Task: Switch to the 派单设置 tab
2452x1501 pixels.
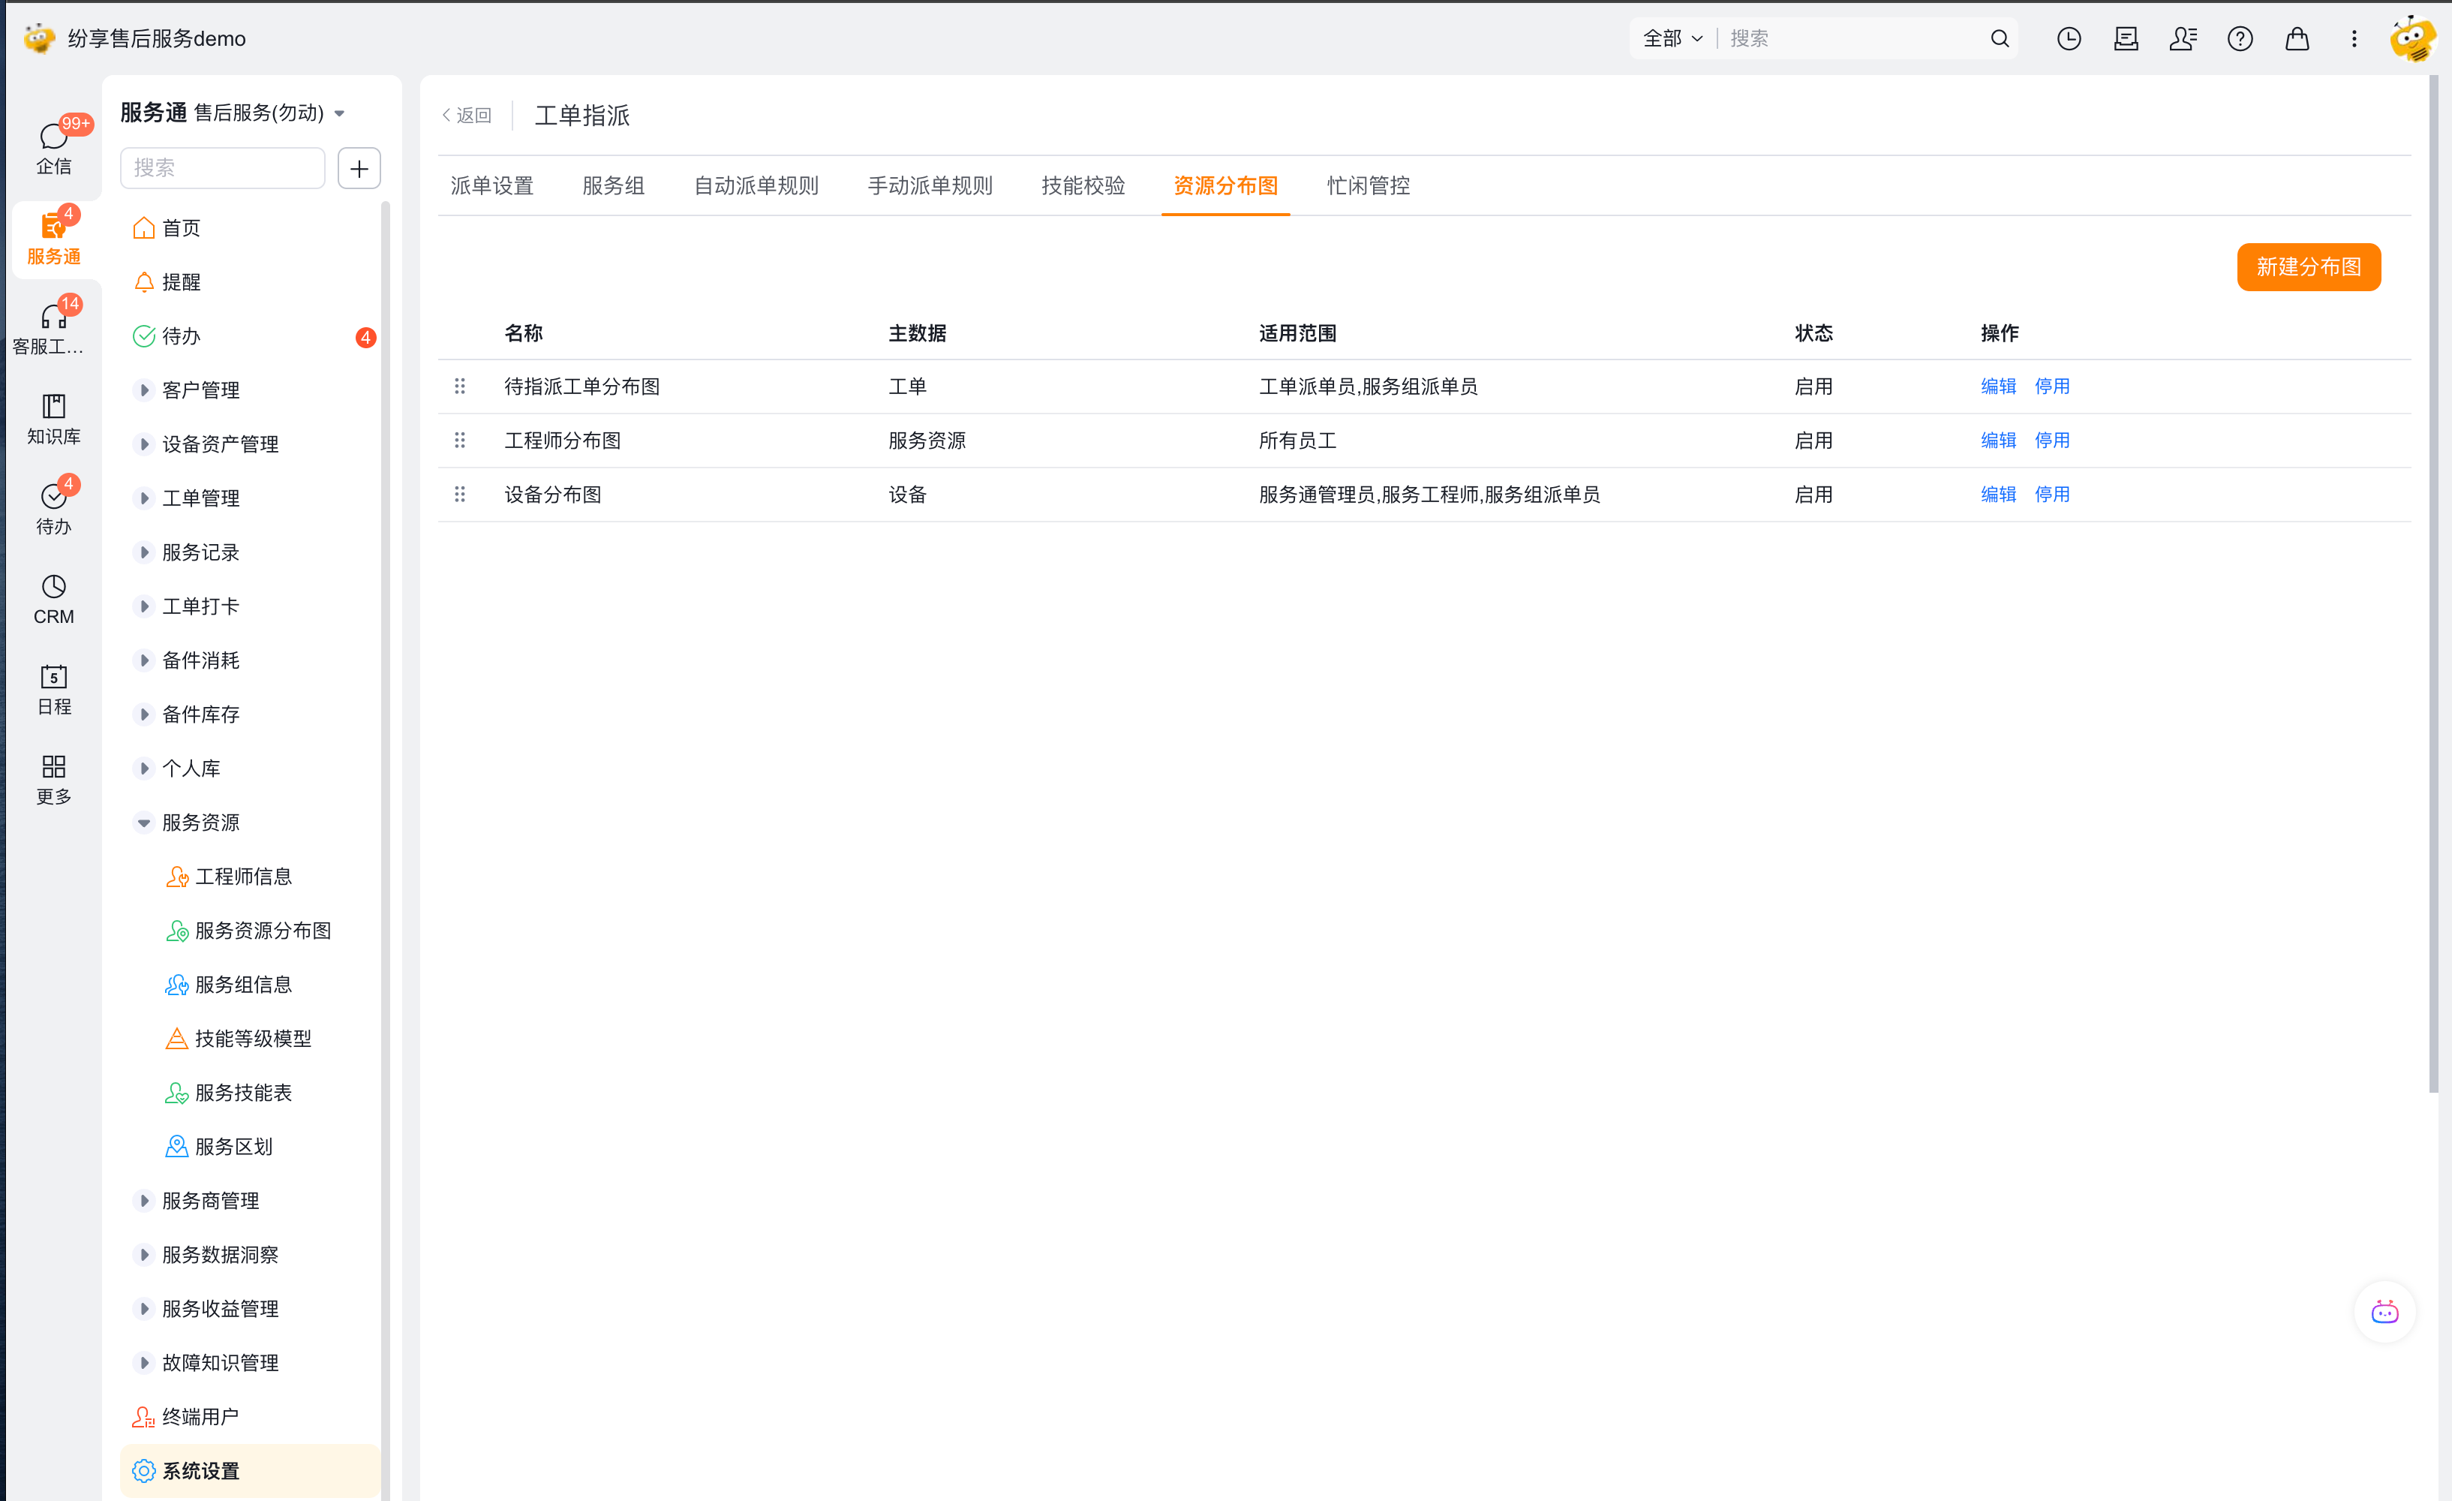Action: (491, 186)
